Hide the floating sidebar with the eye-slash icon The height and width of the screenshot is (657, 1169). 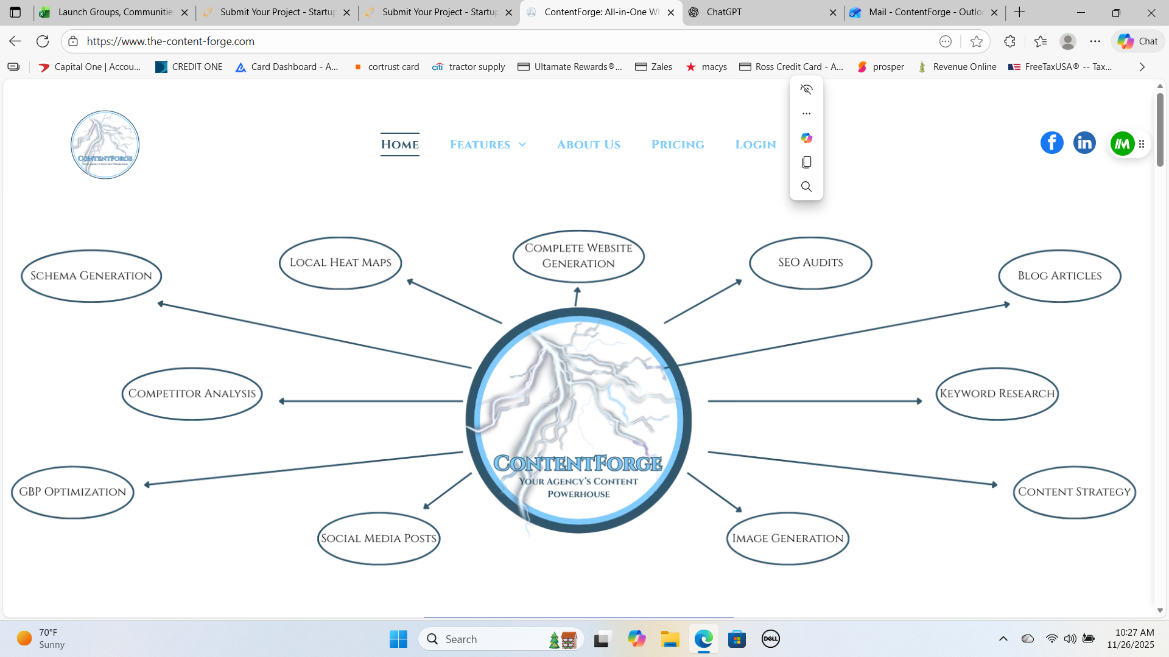click(807, 89)
